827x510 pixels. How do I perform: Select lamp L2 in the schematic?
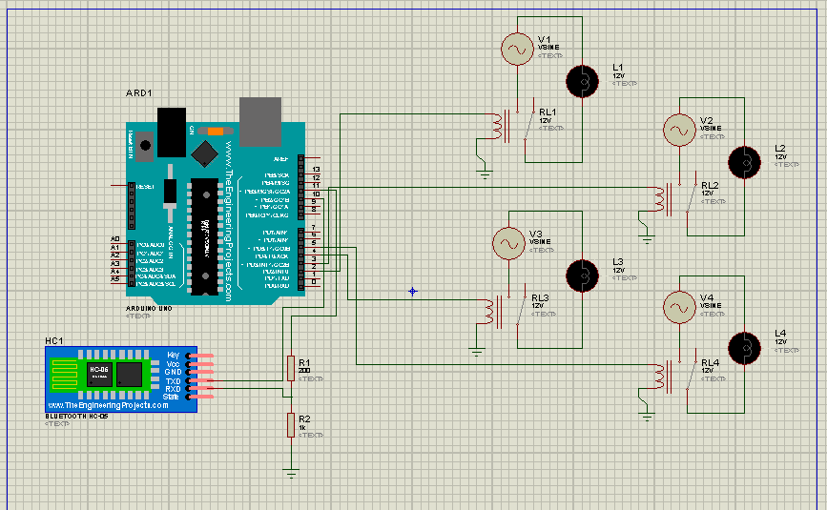pos(744,162)
